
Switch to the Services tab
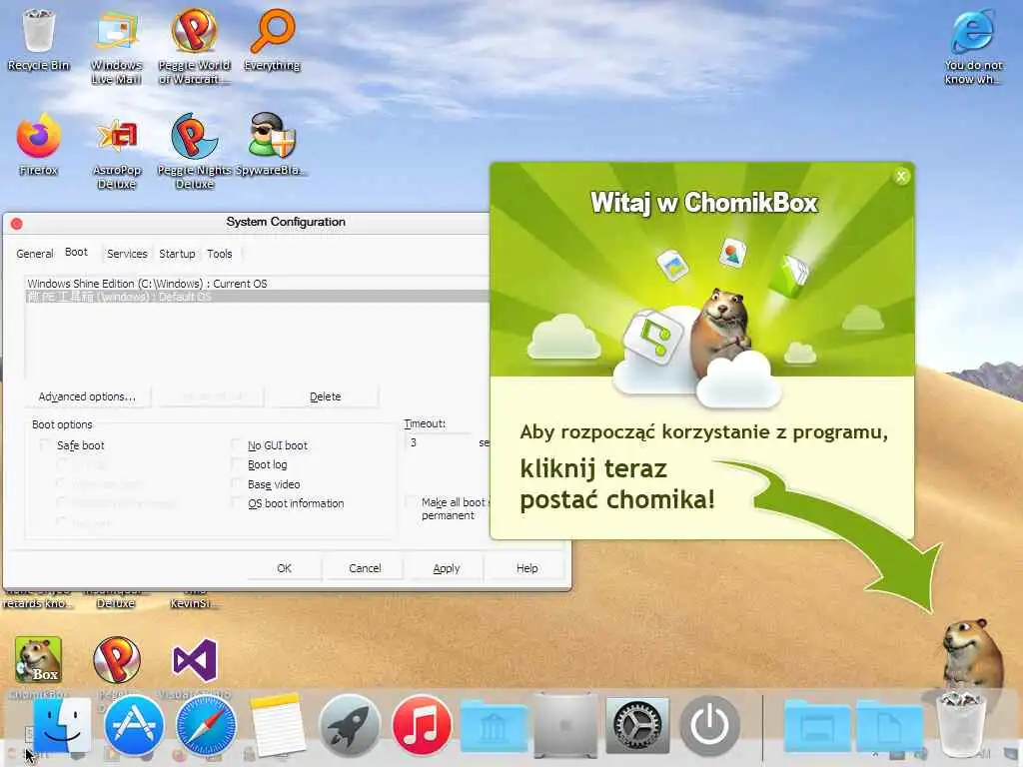tap(127, 254)
